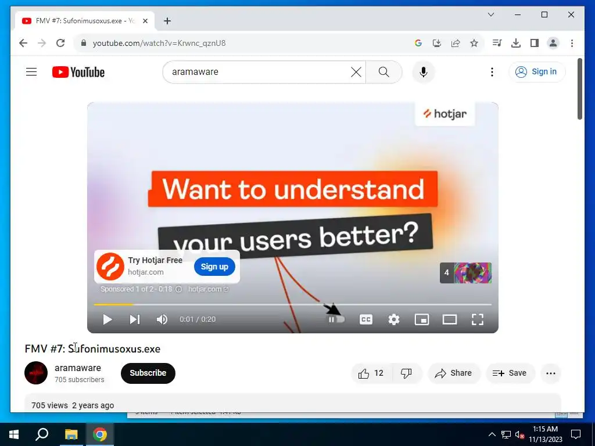The height and width of the screenshot is (446, 595).
Task: Open File Explorer from taskbar
Action: point(71,434)
